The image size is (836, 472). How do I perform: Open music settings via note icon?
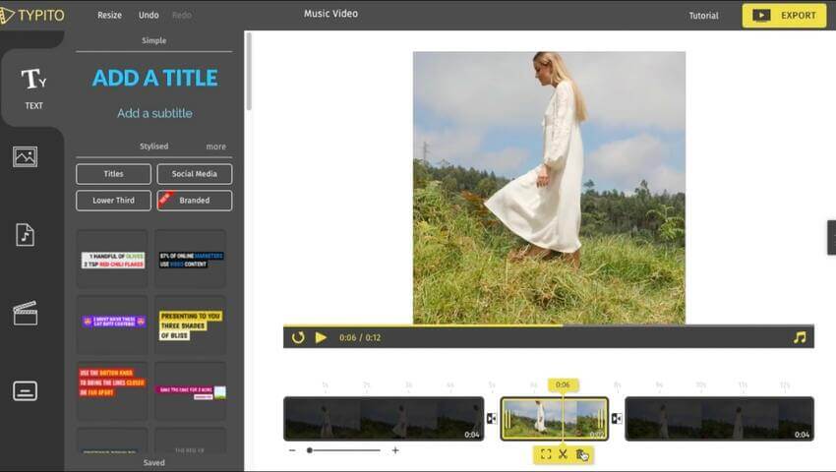[x=800, y=337]
